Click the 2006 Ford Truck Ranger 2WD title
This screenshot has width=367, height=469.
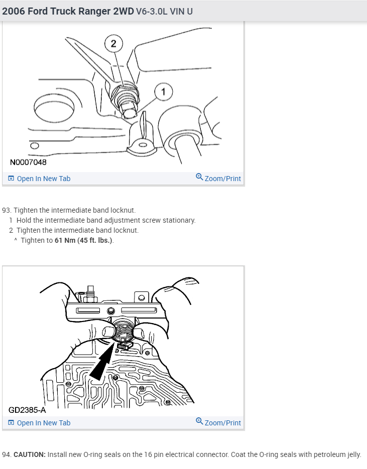pyautogui.click(x=68, y=11)
